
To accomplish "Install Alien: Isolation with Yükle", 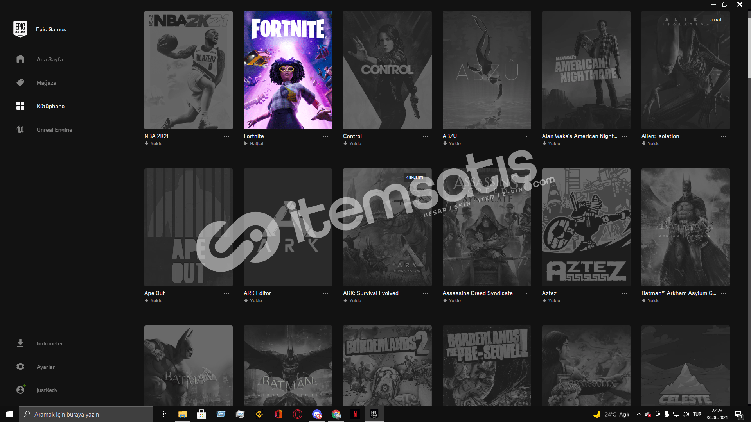I will [650, 143].
